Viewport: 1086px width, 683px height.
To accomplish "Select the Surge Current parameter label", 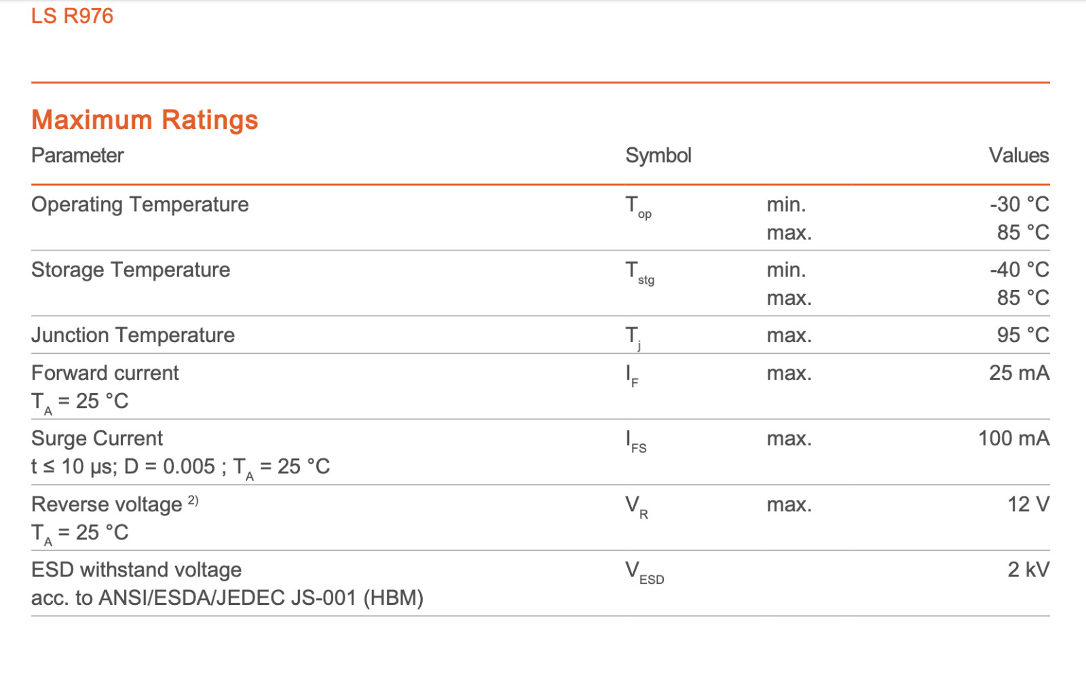I will tap(97, 439).
